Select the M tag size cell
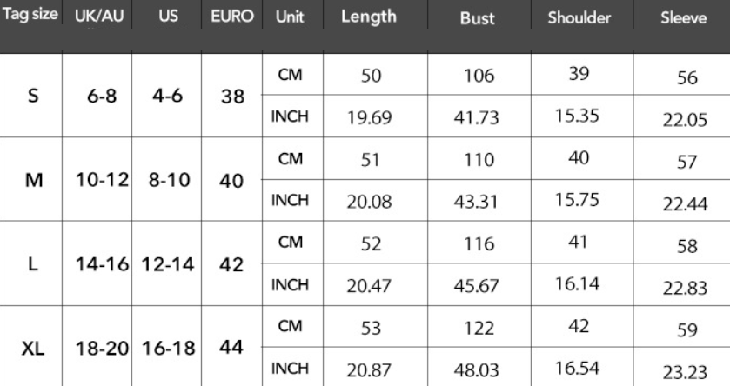The height and width of the screenshot is (386, 730). (x=33, y=182)
